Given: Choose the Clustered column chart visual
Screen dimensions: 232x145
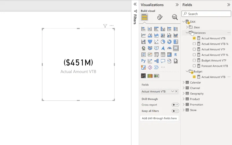Looking at the screenshot, I should [163, 29].
